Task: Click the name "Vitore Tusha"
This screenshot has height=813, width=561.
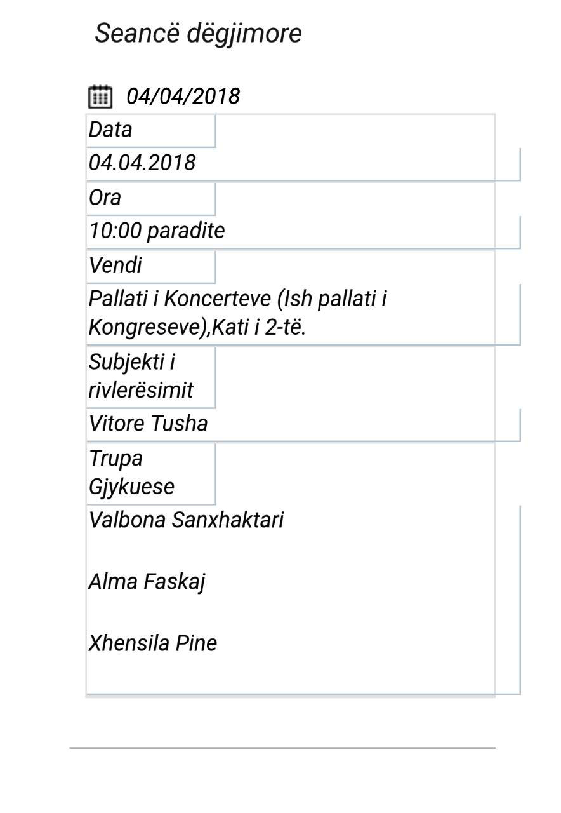Action: 148,424
